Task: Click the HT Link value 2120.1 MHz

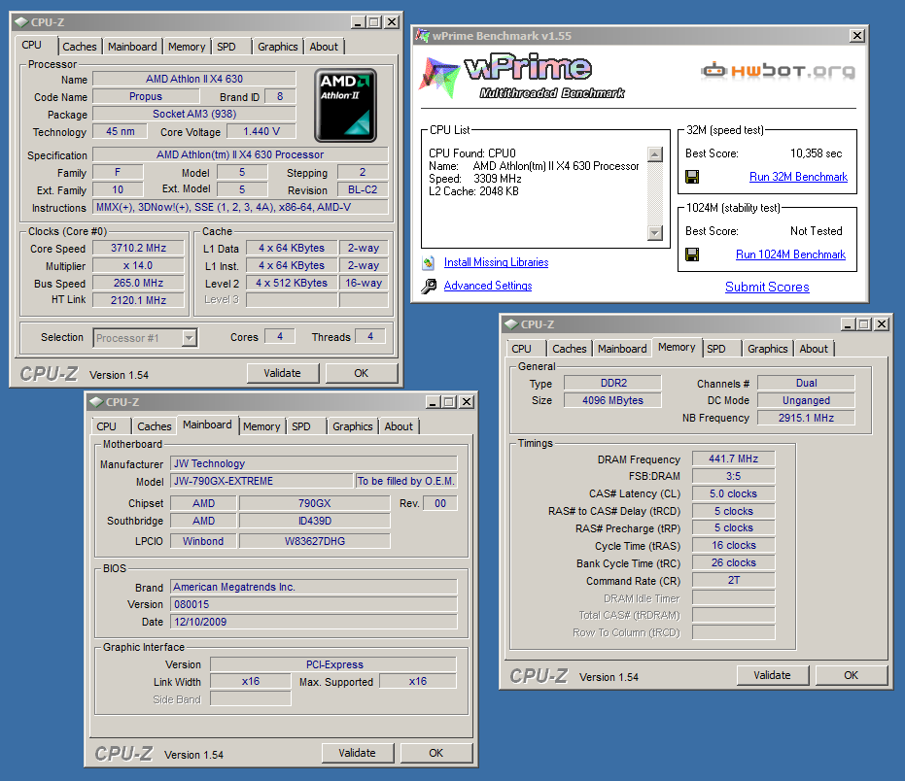Action: (138, 300)
